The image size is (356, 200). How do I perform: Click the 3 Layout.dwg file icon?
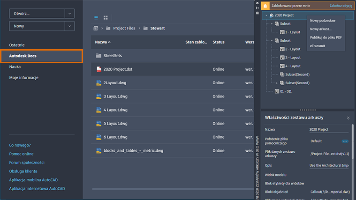pos(99,96)
